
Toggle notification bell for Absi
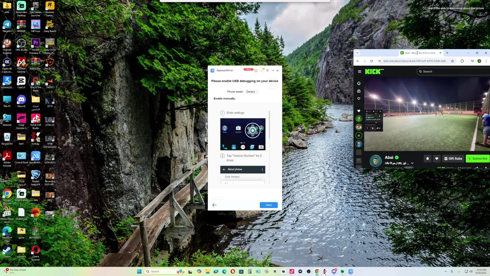click(427, 158)
